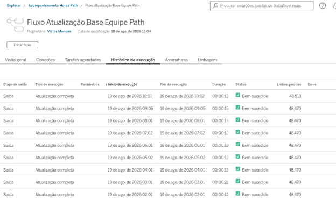Click the search magnifier icon
The width and height of the screenshot is (336, 200).
[x=215, y=5]
